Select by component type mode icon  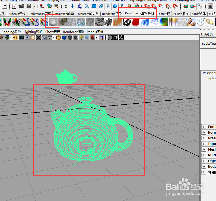(57, 6)
